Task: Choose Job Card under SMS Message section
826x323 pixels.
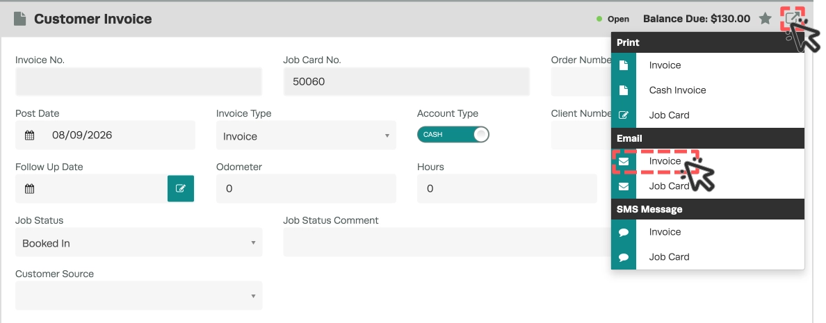Action: 669,257
